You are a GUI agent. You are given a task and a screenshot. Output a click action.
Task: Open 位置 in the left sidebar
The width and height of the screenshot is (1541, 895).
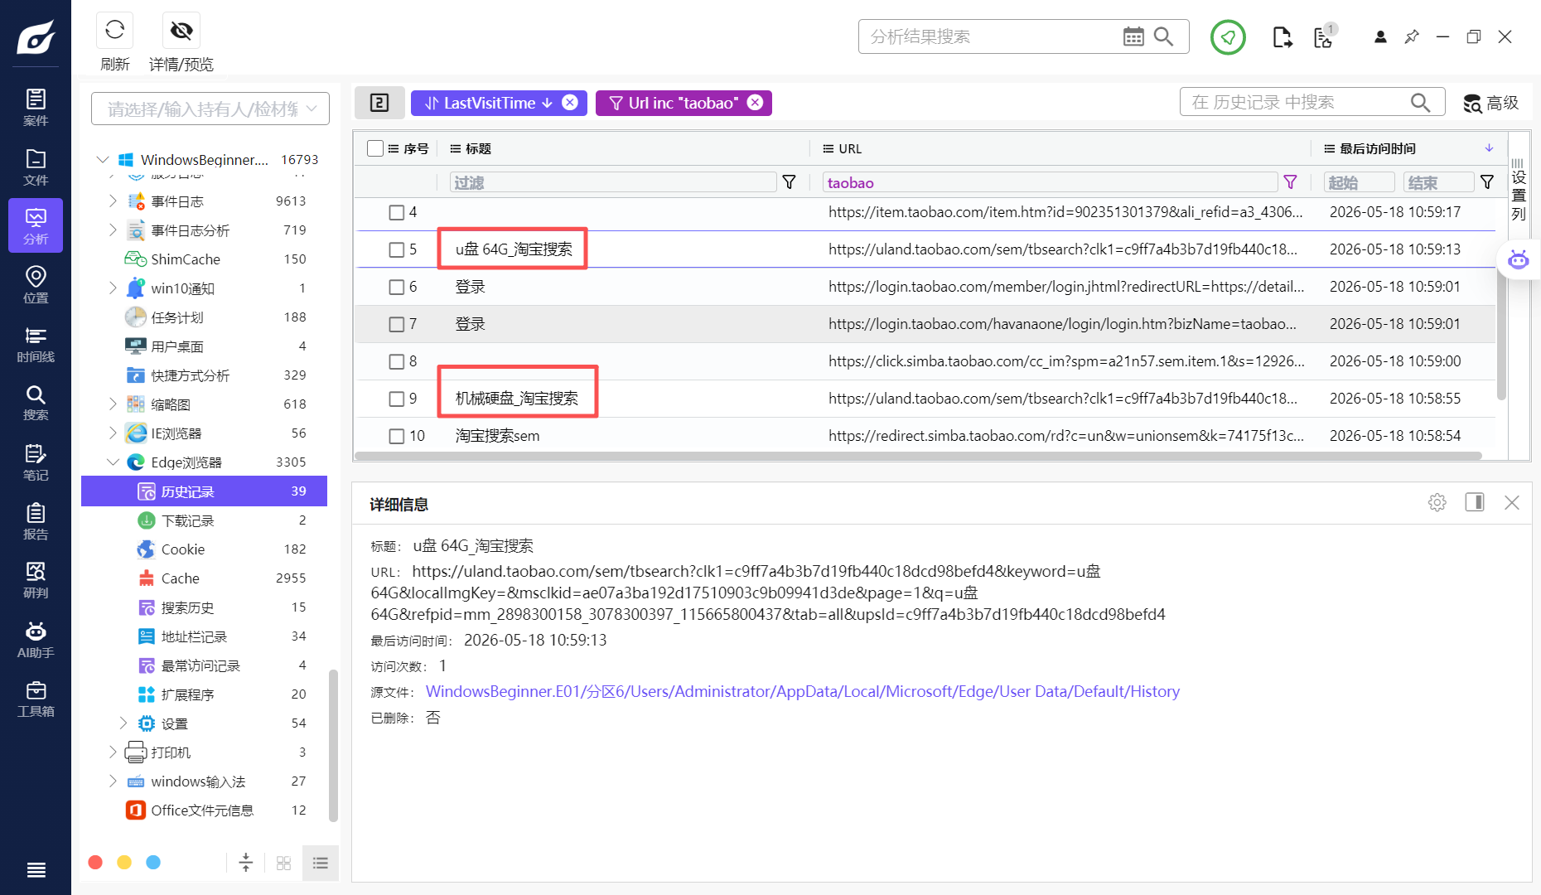[36, 285]
